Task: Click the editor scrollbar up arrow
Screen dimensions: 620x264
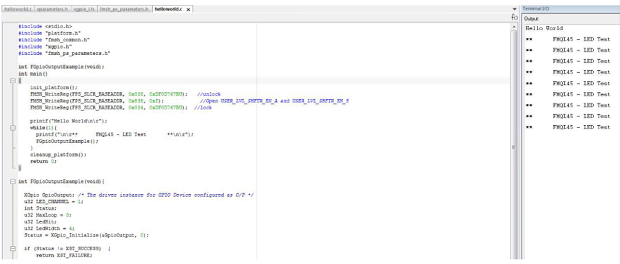Action: [x=514, y=26]
